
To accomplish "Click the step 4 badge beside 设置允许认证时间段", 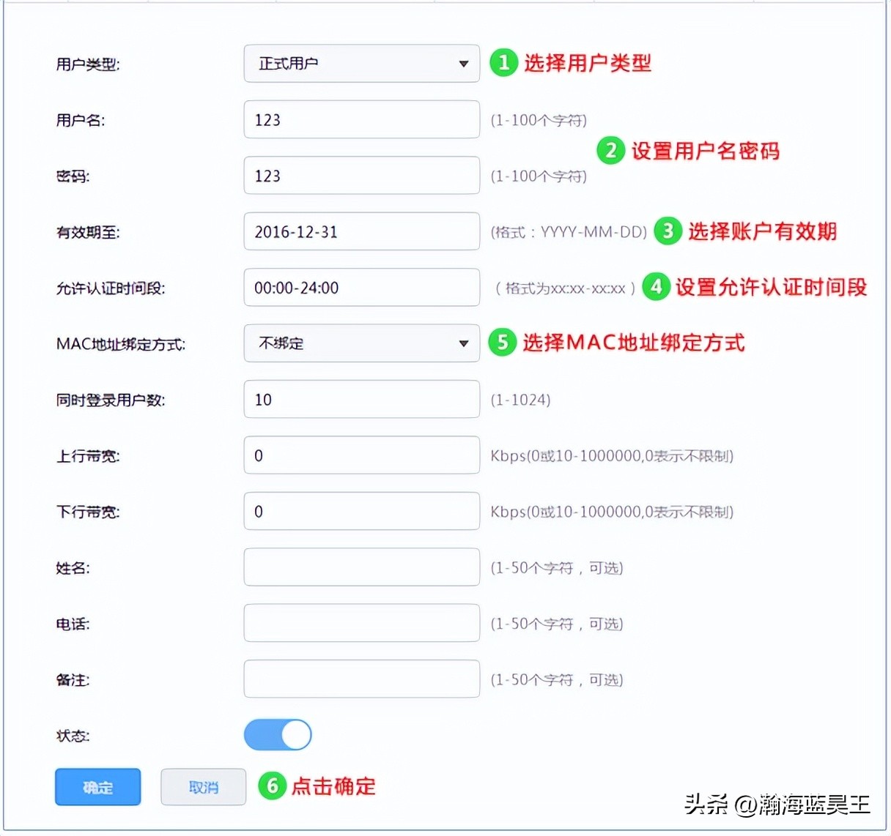I will tap(655, 288).
